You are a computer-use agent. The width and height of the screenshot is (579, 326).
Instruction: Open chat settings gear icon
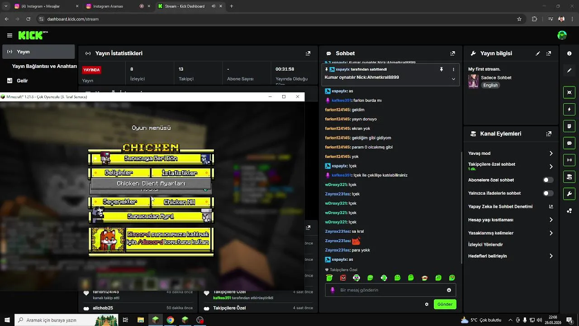tap(427, 304)
